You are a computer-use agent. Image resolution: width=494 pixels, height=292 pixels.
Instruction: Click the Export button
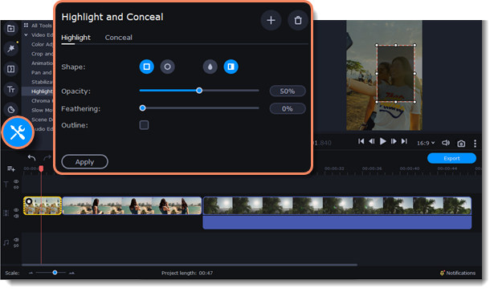pyautogui.click(x=451, y=158)
